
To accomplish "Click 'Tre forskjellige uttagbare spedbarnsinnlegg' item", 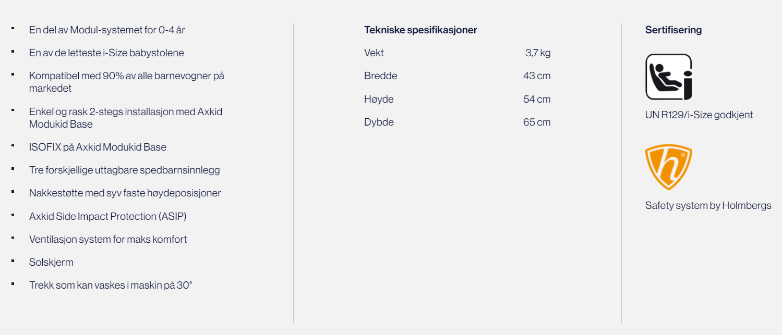I will pyautogui.click(x=124, y=170).
